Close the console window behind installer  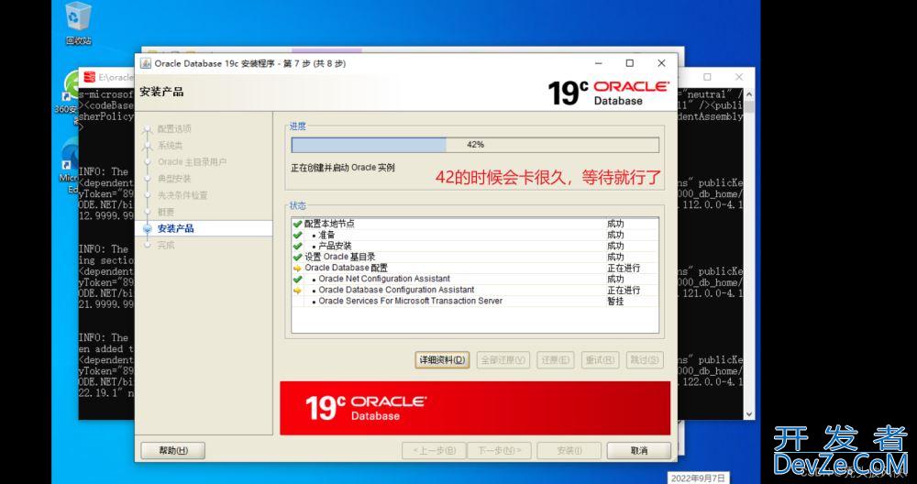tap(738, 77)
